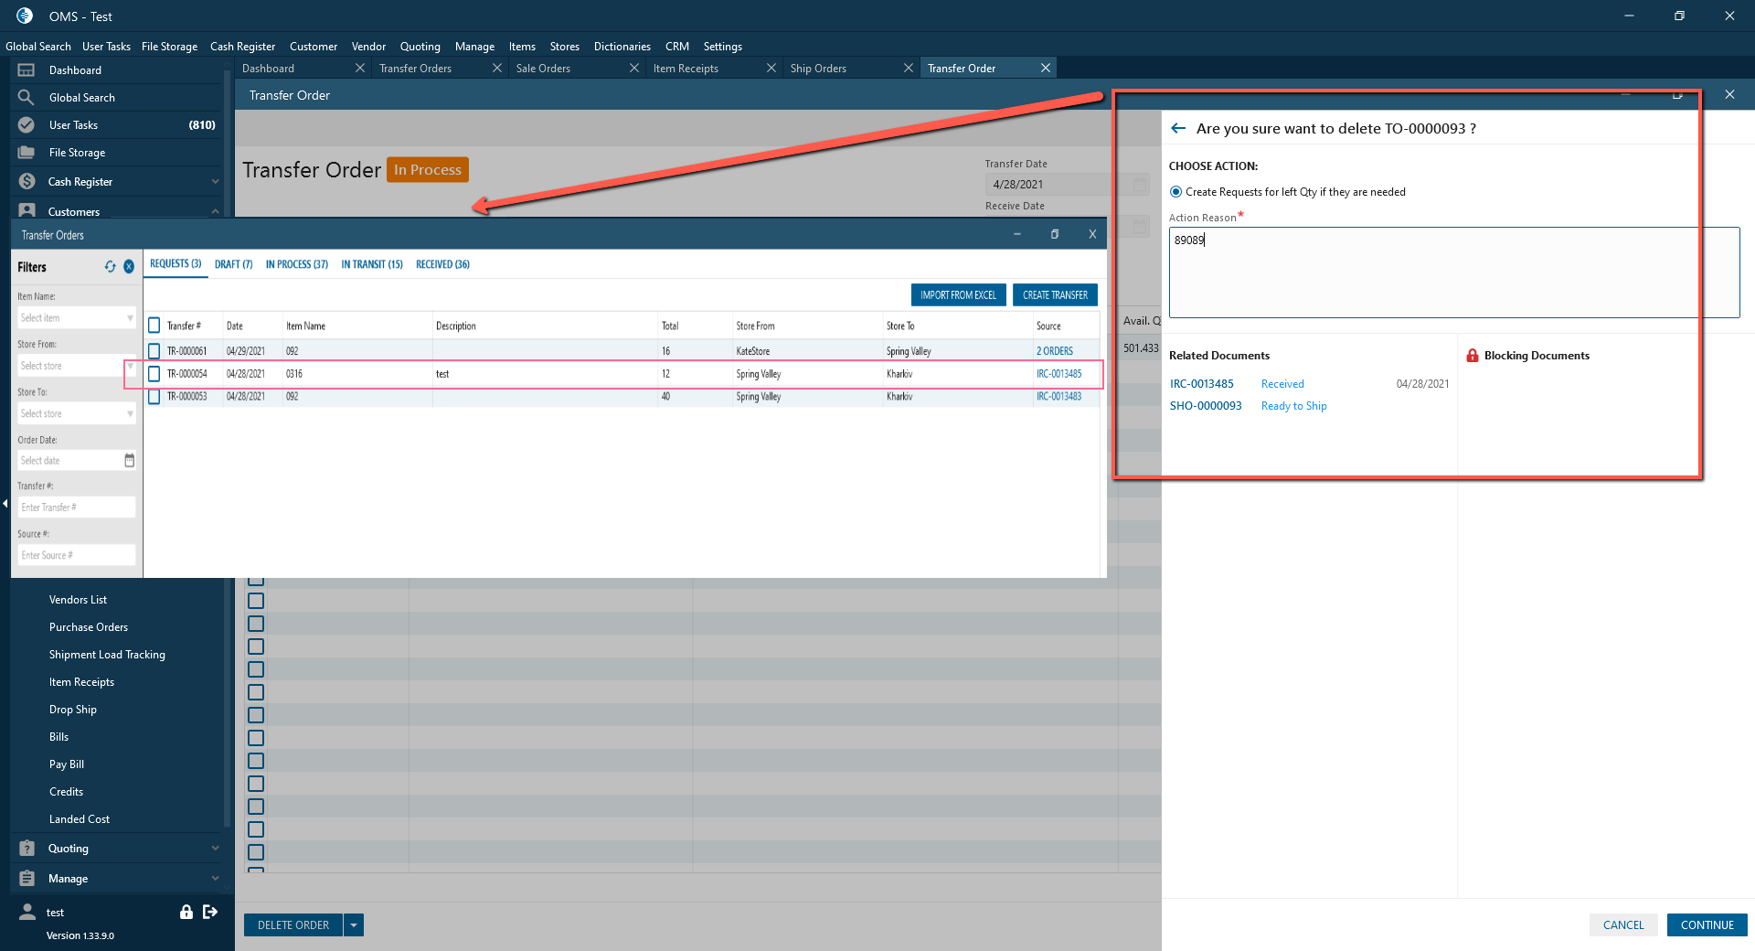Click the OMS application logo

(25, 16)
